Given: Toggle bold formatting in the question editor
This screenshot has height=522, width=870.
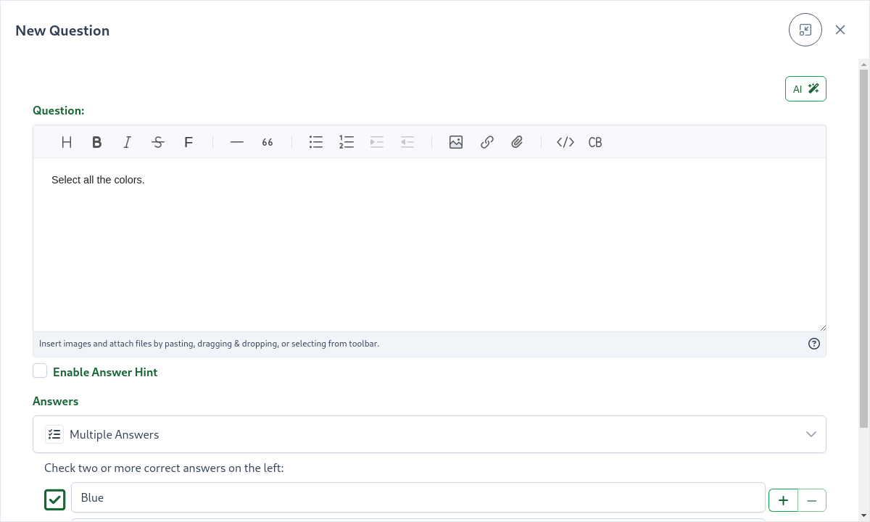Looking at the screenshot, I should 96,142.
